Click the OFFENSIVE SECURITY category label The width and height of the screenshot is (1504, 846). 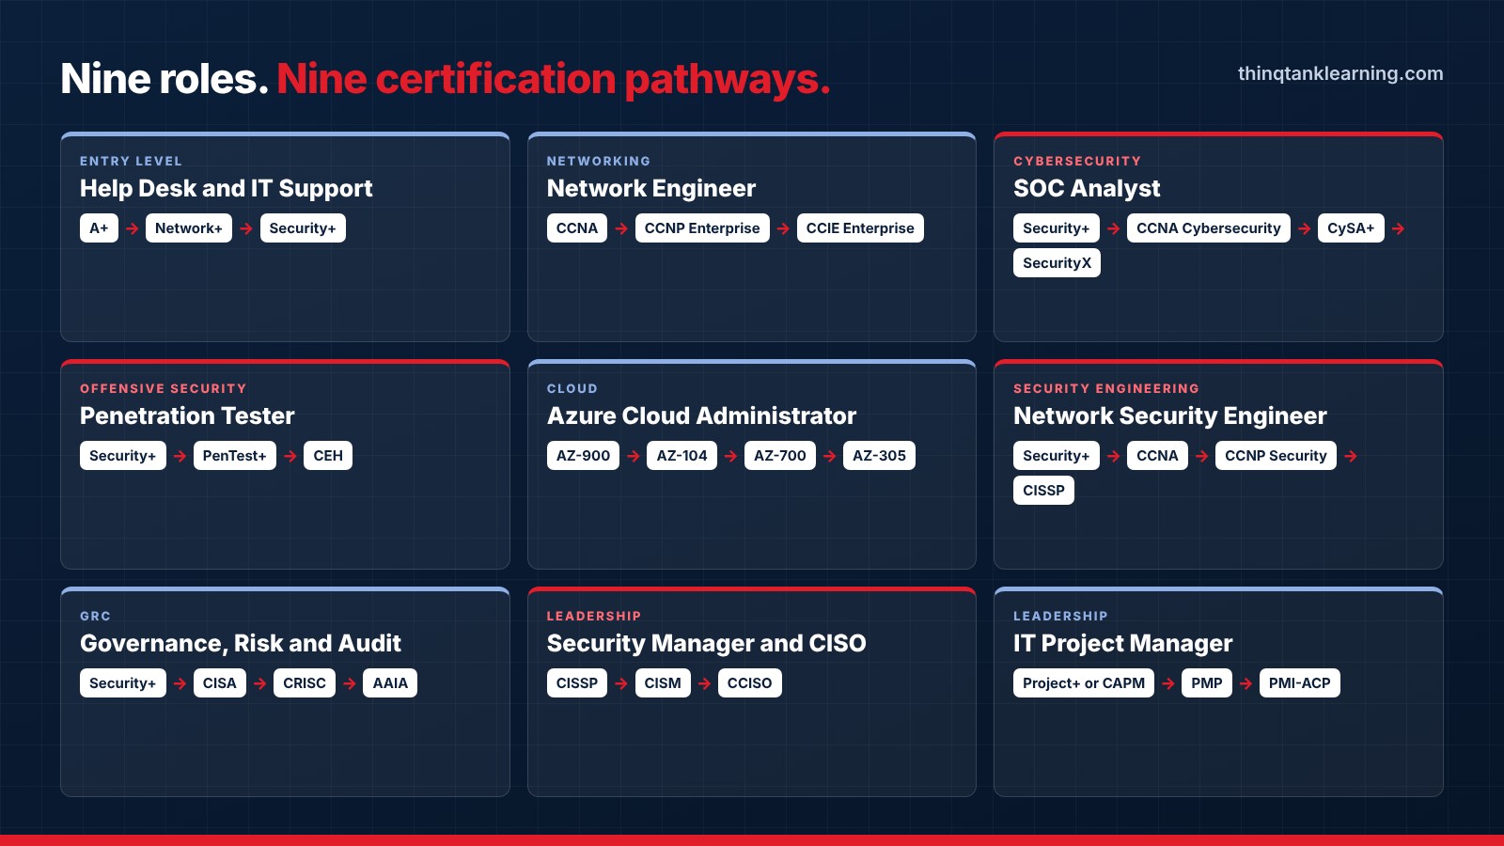click(164, 389)
